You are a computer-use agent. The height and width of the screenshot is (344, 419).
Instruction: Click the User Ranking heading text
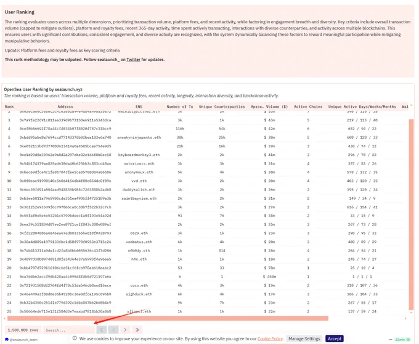[x=20, y=12]
